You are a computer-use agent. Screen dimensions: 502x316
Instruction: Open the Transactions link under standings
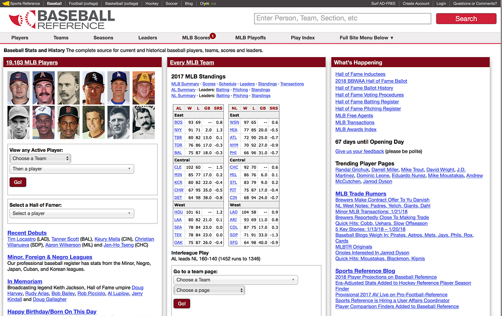tap(292, 84)
